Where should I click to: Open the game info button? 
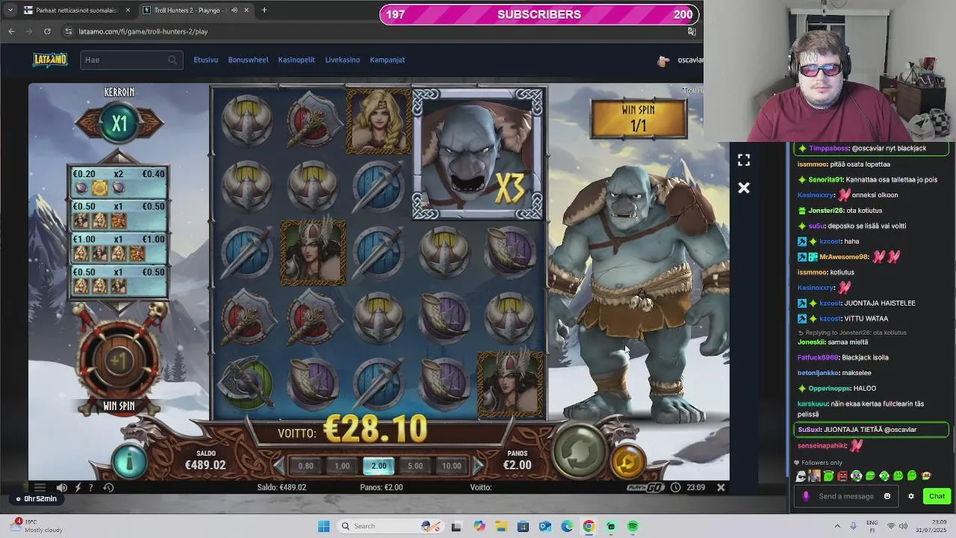point(129,461)
